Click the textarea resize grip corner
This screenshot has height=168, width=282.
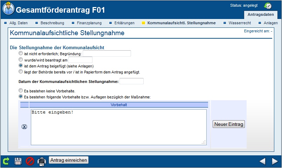point(204,142)
